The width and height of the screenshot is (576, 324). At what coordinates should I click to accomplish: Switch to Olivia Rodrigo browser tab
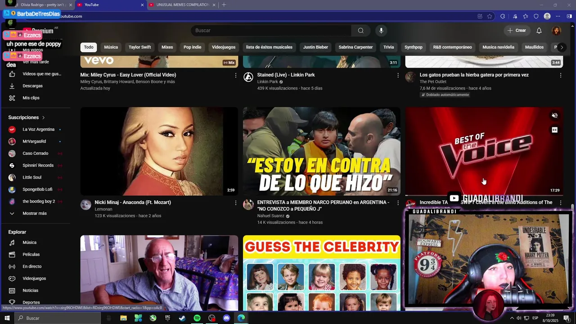point(43,5)
